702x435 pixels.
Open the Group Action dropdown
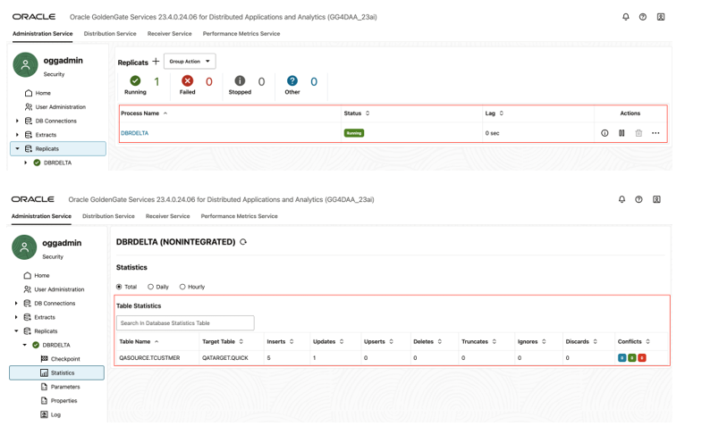190,62
